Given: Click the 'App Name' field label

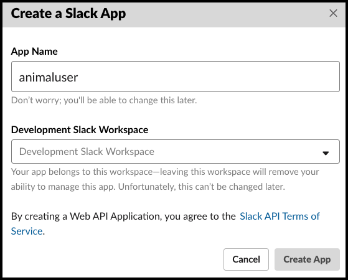Looking at the screenshot, I should (x=34, y=52).
